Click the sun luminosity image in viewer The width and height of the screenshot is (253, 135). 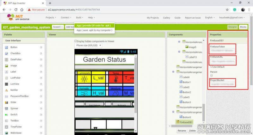click(x=84, y=79)
